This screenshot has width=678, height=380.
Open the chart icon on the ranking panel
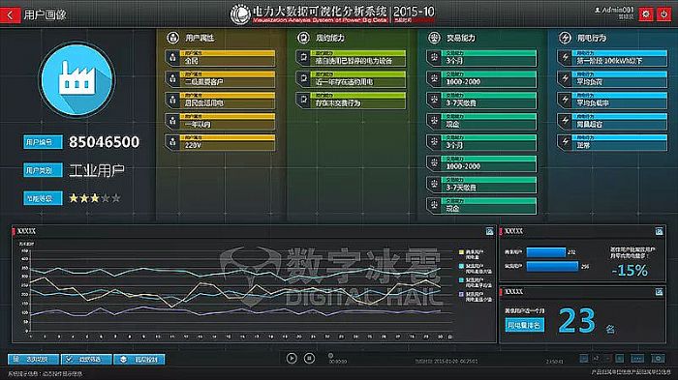pos(659,292)
